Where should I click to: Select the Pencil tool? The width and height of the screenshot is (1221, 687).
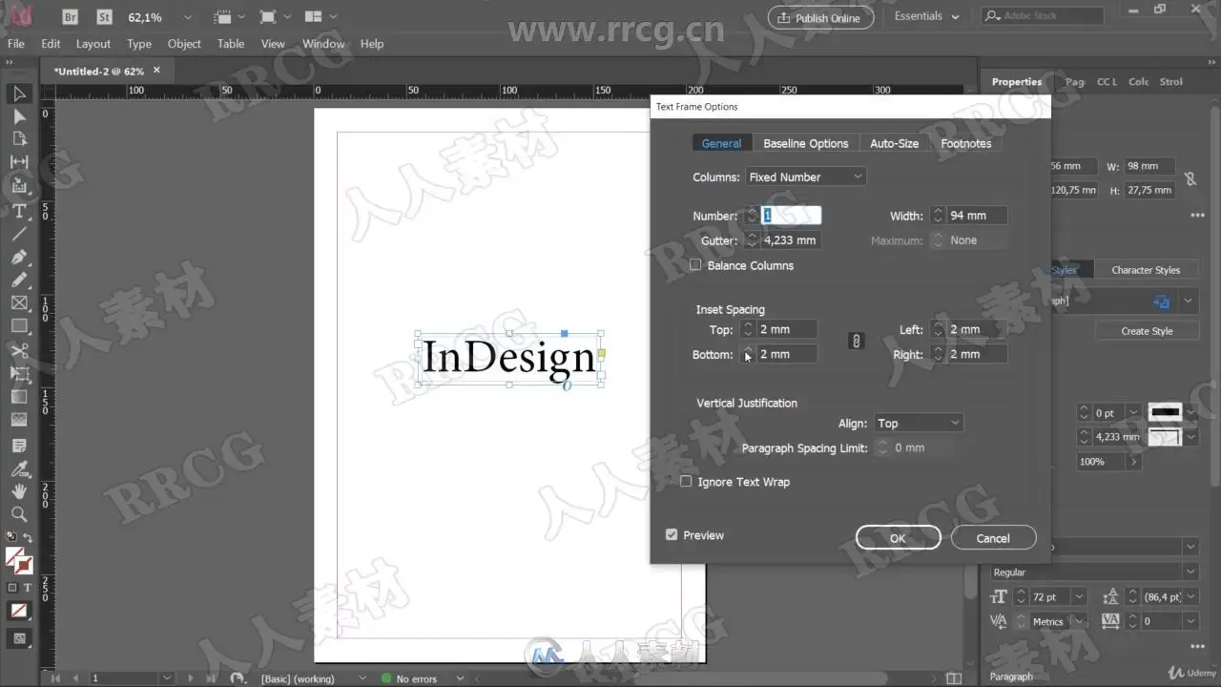(x=19, y=280)
